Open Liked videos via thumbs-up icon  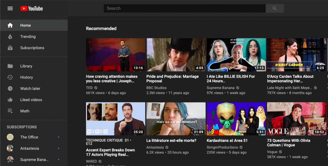pos(10,100)
